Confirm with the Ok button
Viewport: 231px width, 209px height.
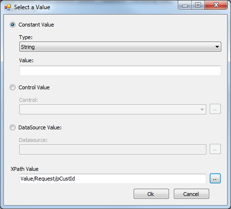coord(151,194)
